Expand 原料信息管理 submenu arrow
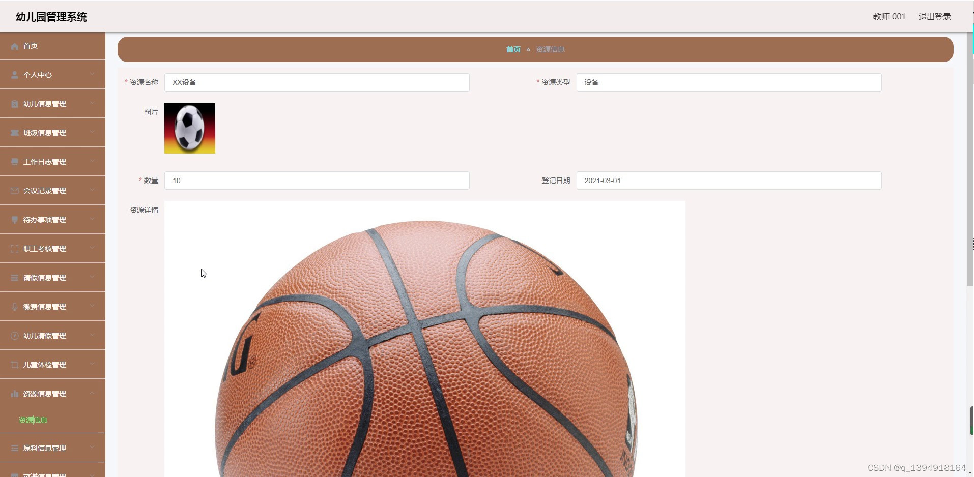Image resolution: width=974 pixels, height=477 pixels. pos(92,448)
